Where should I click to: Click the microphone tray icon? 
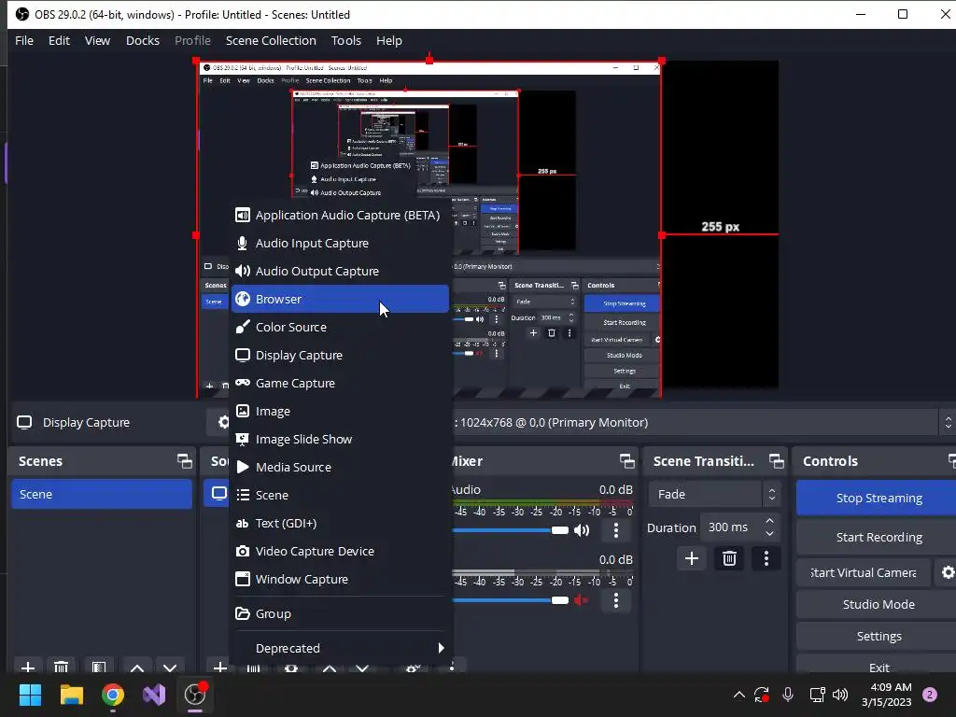[788, 695]
